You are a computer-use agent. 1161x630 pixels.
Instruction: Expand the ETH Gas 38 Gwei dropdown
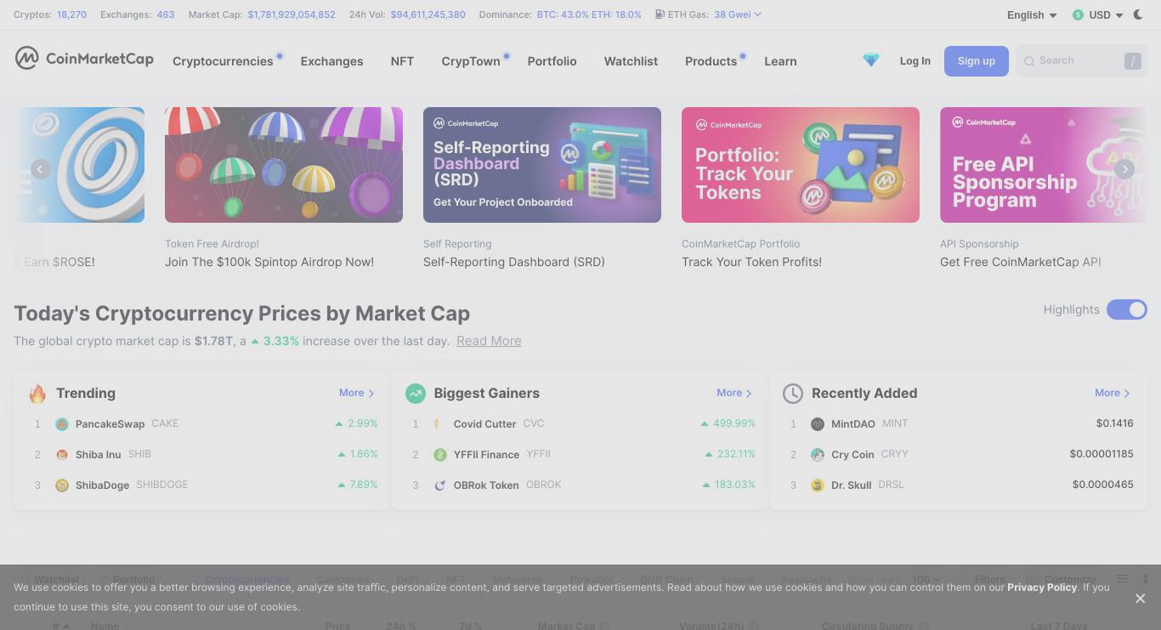(x=738, y=14)
